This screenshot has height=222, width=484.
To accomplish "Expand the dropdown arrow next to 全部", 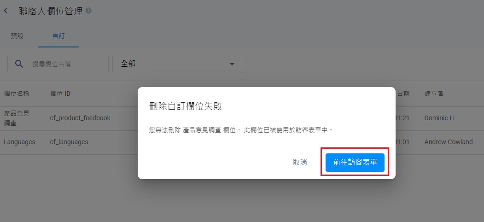I will pos(232,64).
